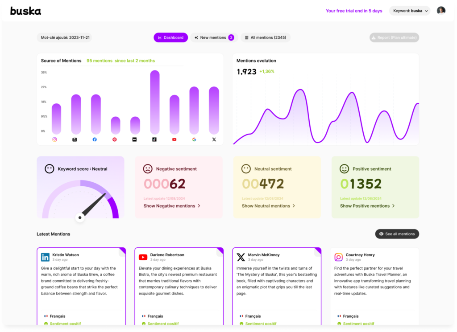Click the Keyword score gauge needle

pyautogui.click(x=93, y=205)
